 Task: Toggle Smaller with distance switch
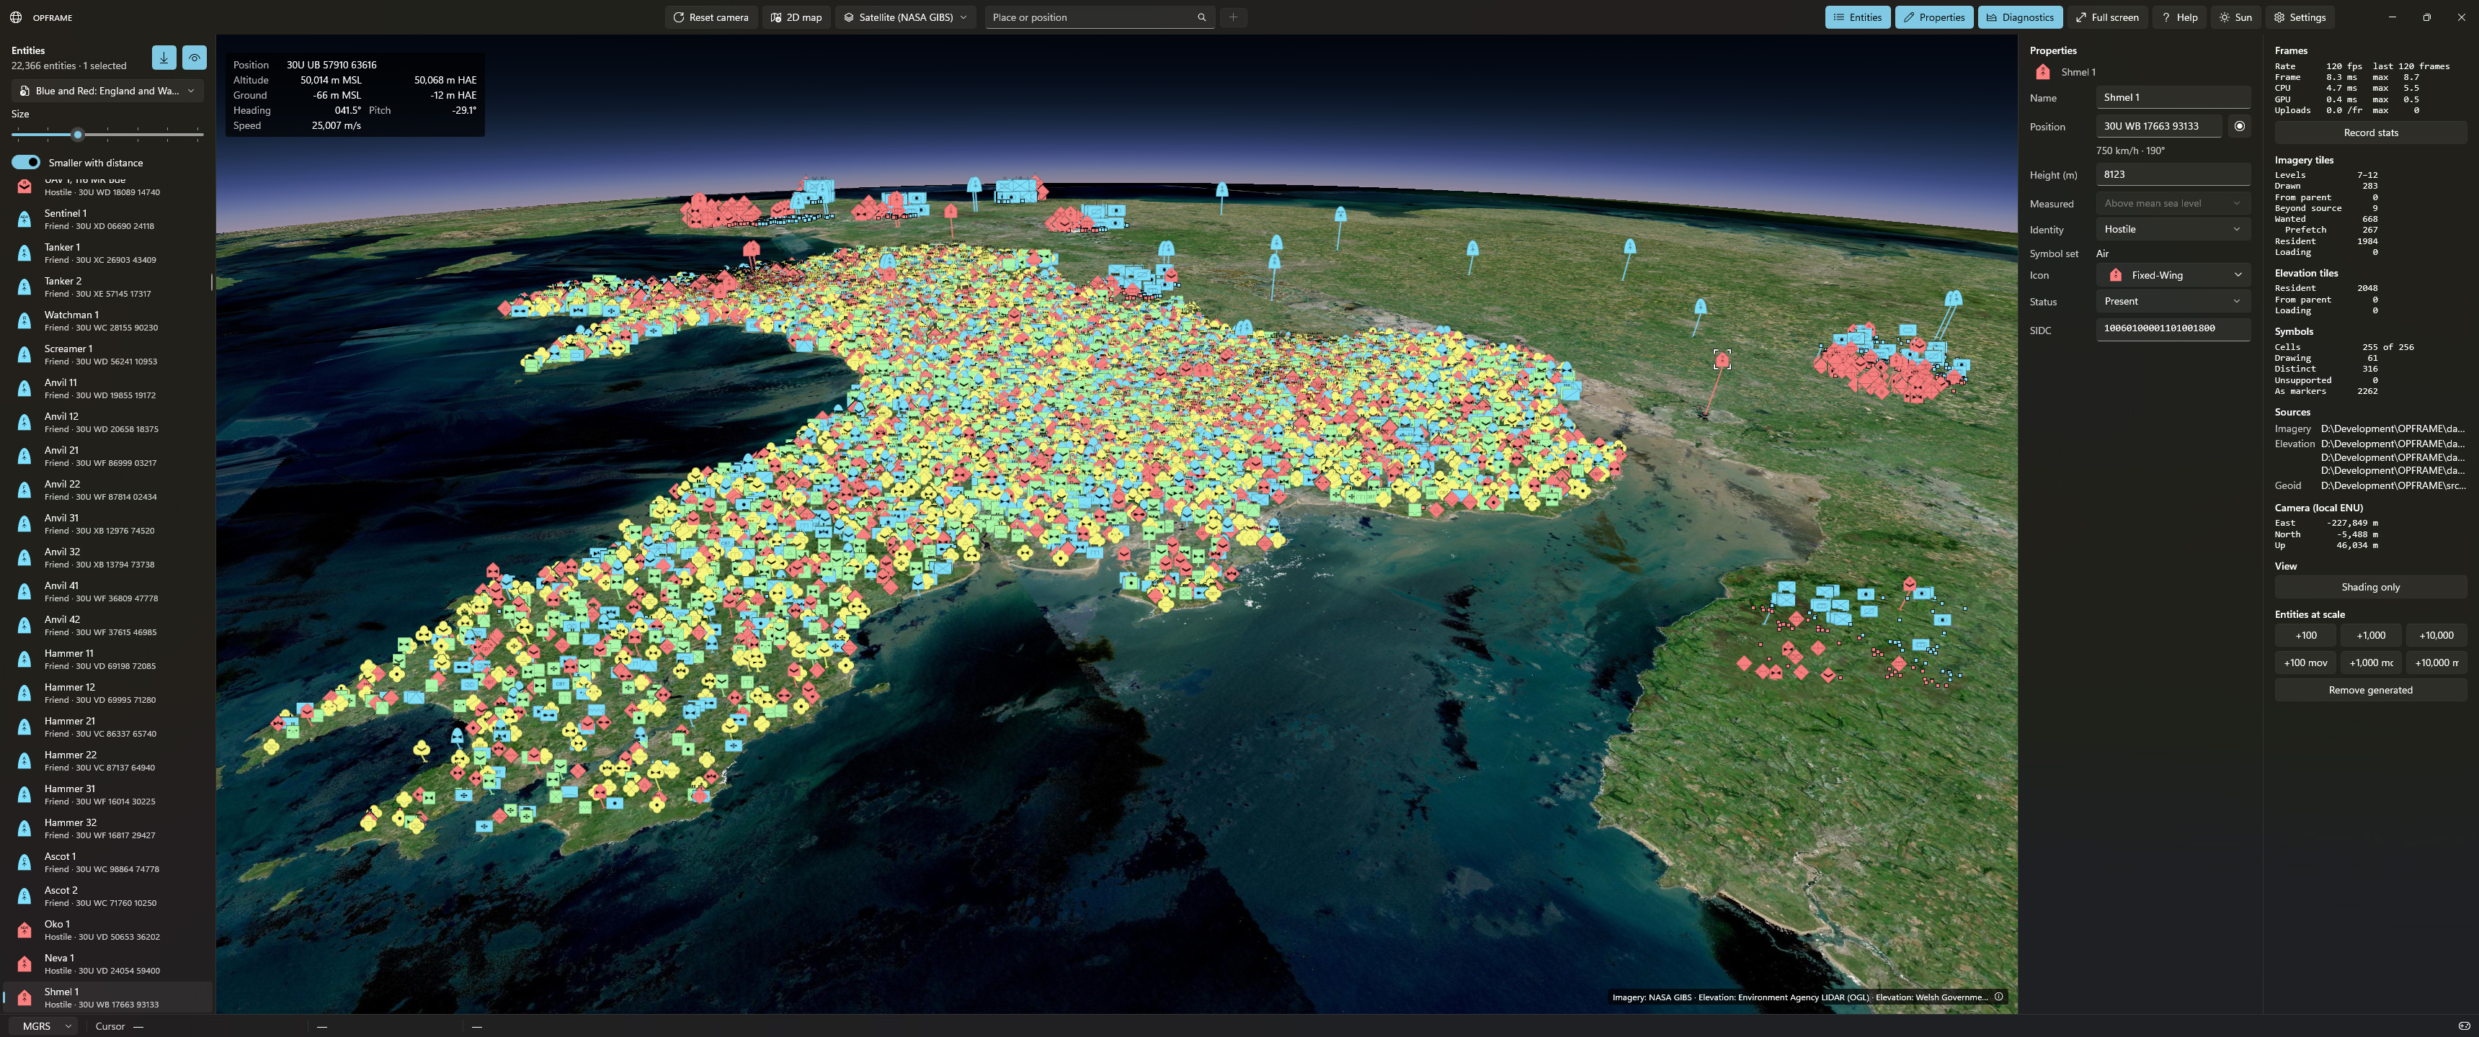coord(26,163)
